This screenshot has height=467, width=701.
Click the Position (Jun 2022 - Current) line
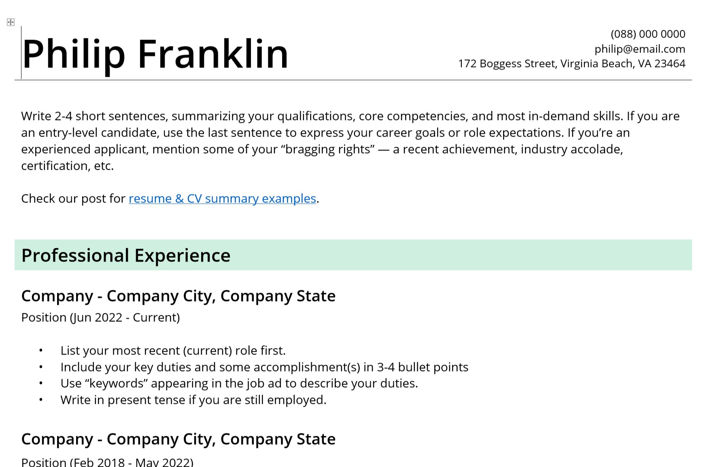[101, 317]
